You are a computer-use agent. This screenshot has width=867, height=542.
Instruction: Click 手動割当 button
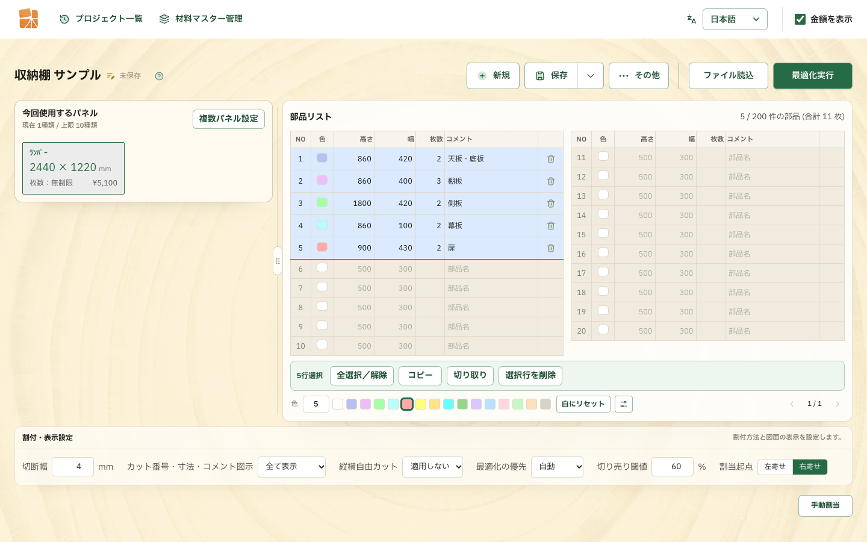click(825, 506)
